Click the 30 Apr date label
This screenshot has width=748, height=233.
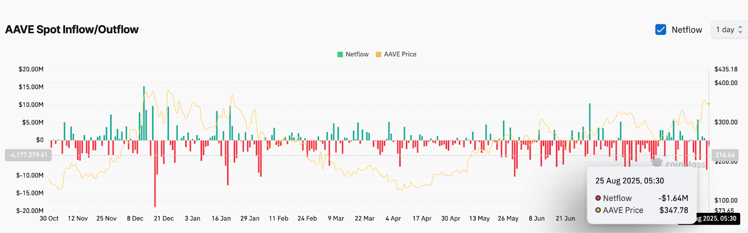[x=451, y=219]
